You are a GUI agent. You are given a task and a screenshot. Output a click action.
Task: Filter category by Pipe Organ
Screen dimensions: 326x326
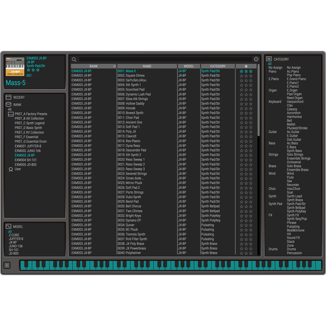[294, 94]
